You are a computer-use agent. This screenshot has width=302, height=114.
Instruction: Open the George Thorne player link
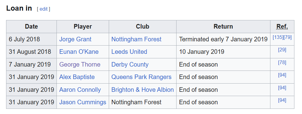(x=80, y=64)
